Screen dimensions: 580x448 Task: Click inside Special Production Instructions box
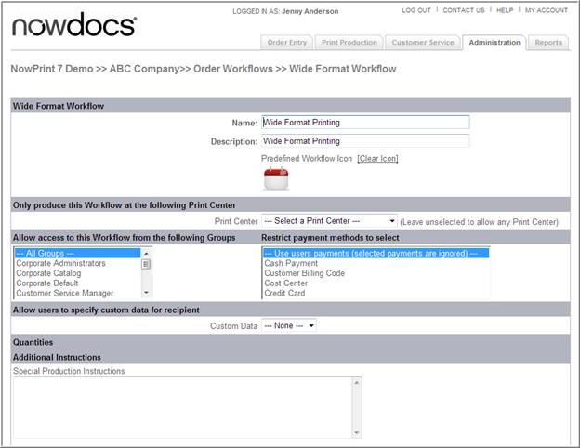click(x=186, y=407)
